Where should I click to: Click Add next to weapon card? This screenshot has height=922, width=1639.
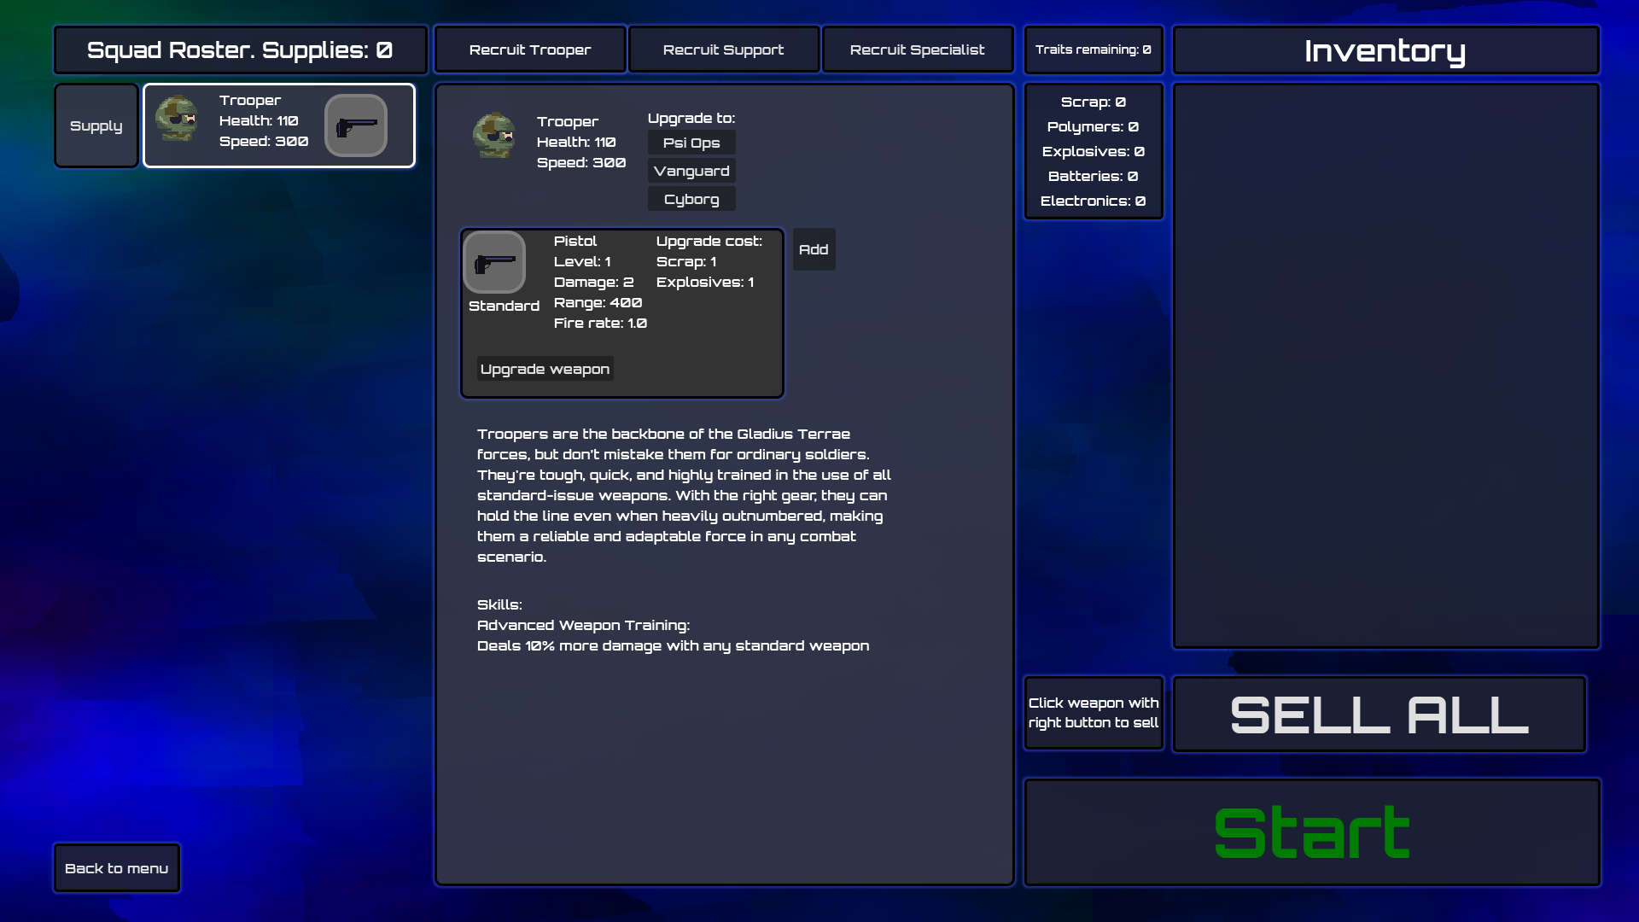(x=814, y=249)
